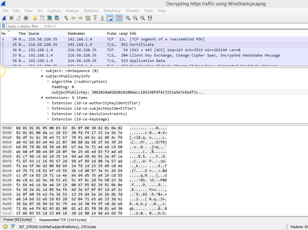Zoom out of the main window text
The width and height of the screenshot is (308, 230).
[135, 18]
